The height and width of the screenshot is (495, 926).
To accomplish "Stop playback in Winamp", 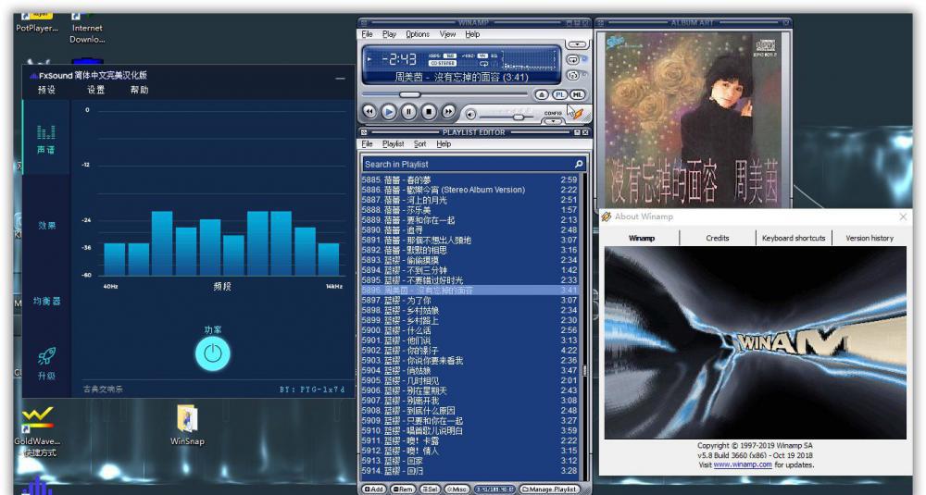I will point(429,111).
